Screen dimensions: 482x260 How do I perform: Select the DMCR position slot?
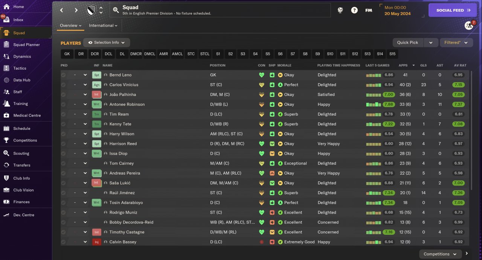click(136, 54)
